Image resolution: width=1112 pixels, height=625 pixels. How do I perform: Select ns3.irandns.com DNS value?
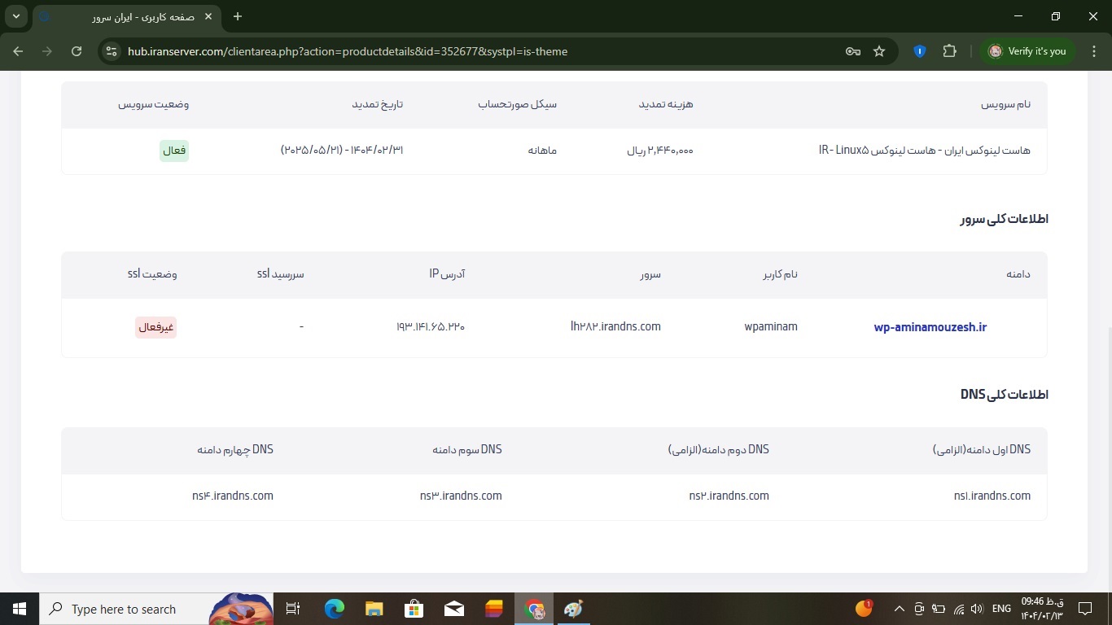[x=461, y=496]
